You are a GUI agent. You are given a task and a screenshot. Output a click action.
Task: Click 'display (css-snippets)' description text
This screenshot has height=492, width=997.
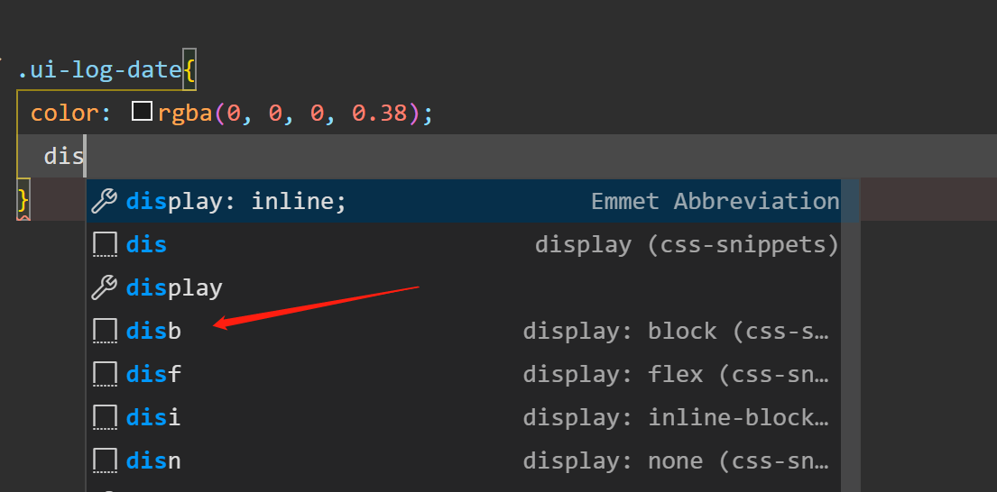tap(688, 244)
